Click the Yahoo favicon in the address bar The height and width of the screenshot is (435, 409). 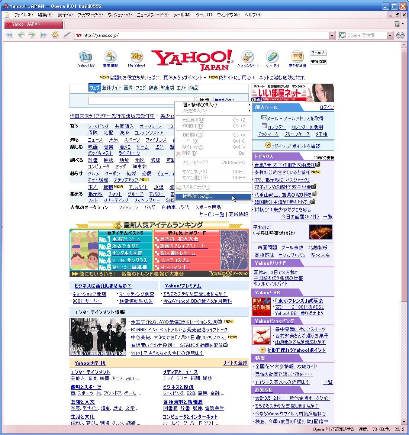pyautogui.click(x=79, y=35)
